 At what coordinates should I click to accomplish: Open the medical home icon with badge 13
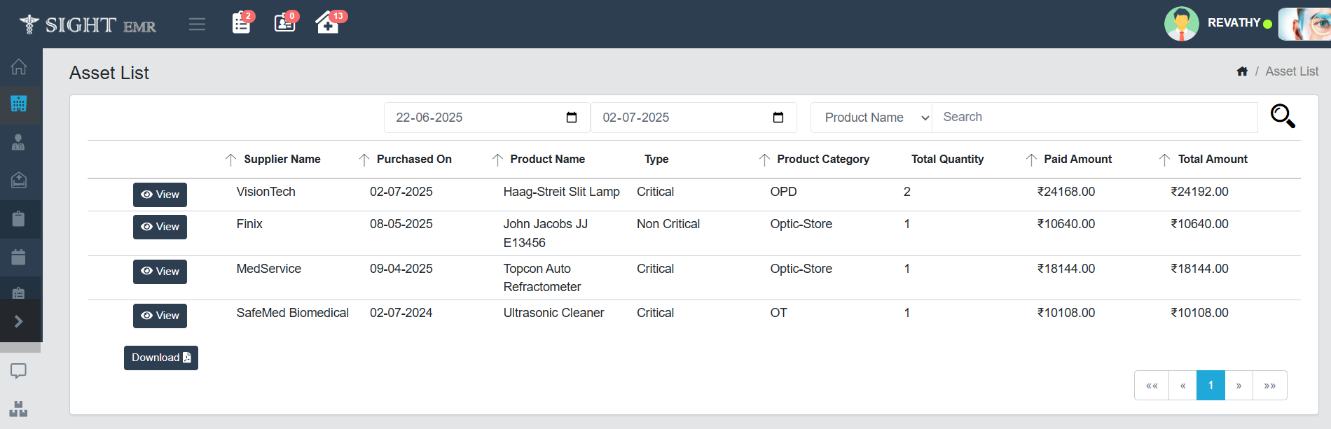pos(327,23)
